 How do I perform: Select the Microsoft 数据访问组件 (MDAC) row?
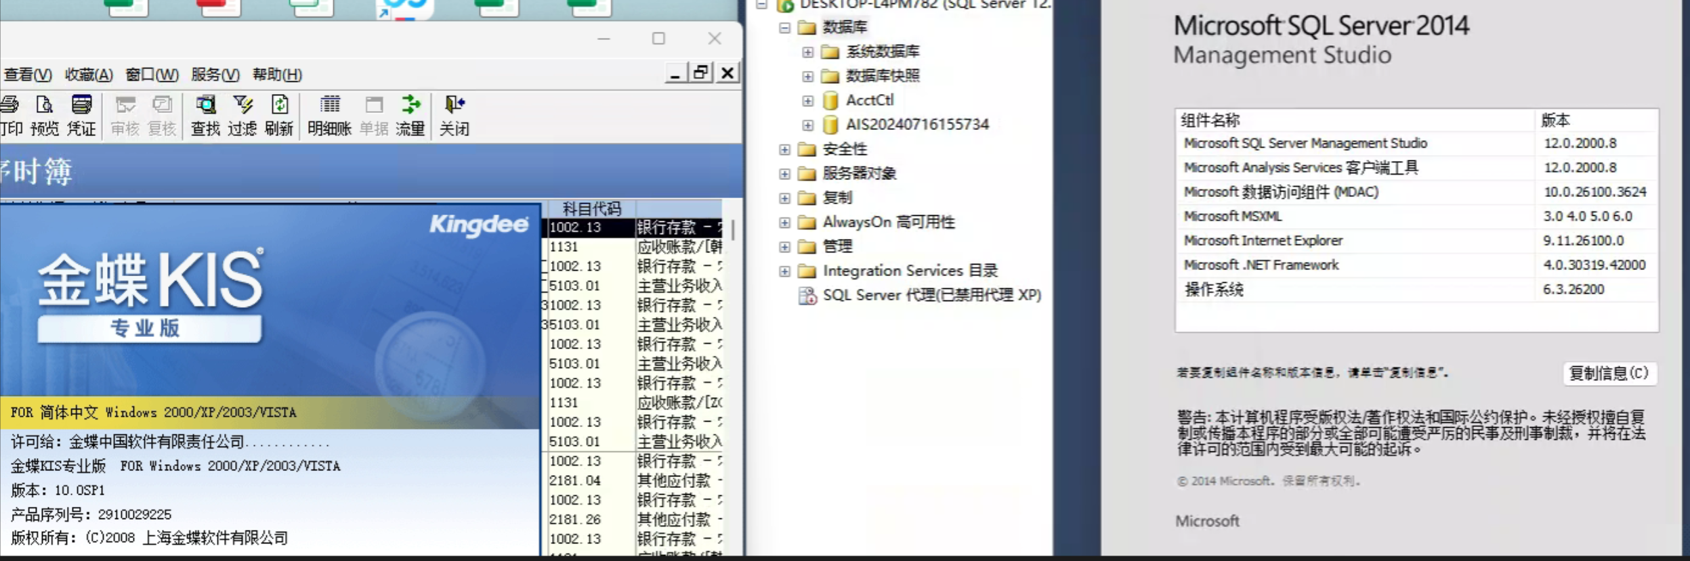pyautogui.click(x=1417, y=192)
